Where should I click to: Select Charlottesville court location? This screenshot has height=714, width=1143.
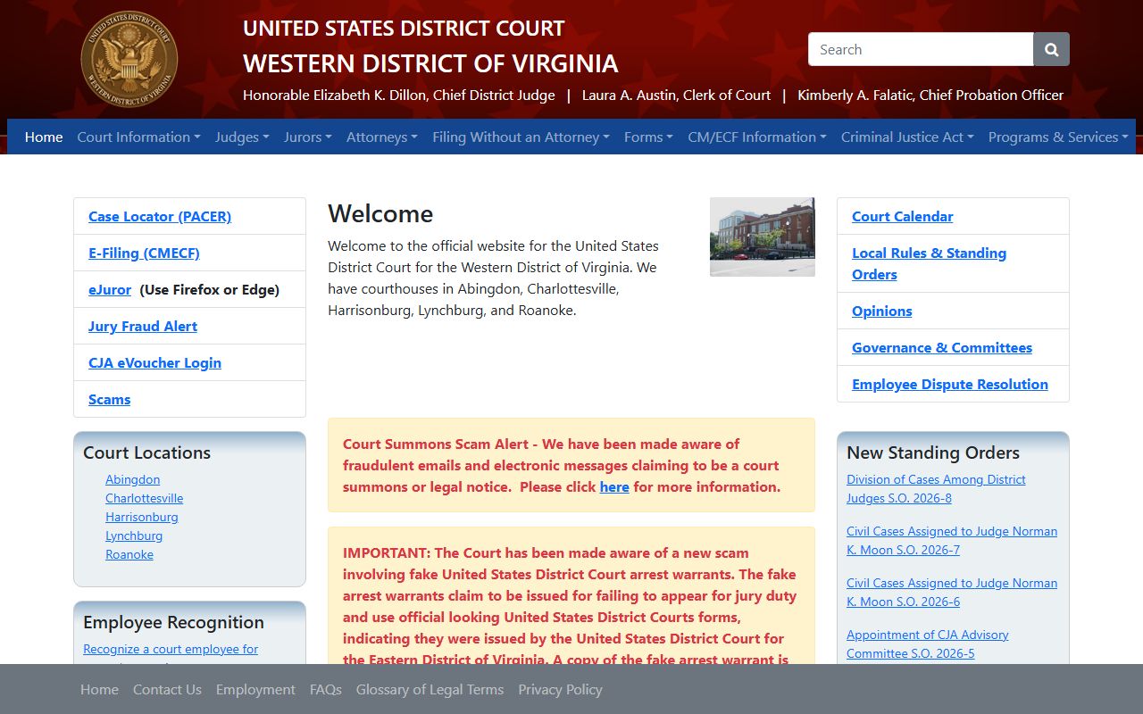click(144, 498)
